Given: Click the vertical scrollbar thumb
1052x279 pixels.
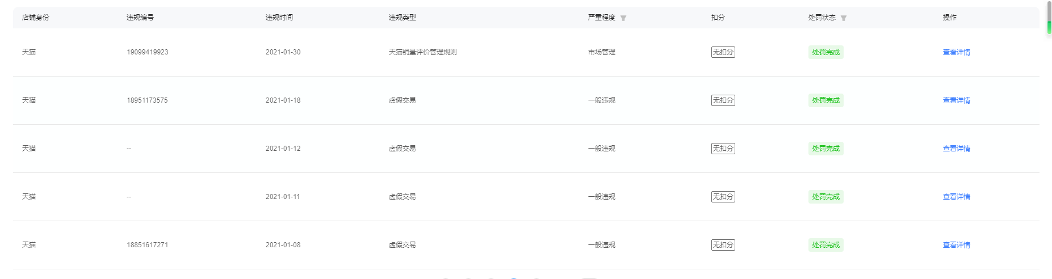Looking at the screenshot, I should [1049, 18].
